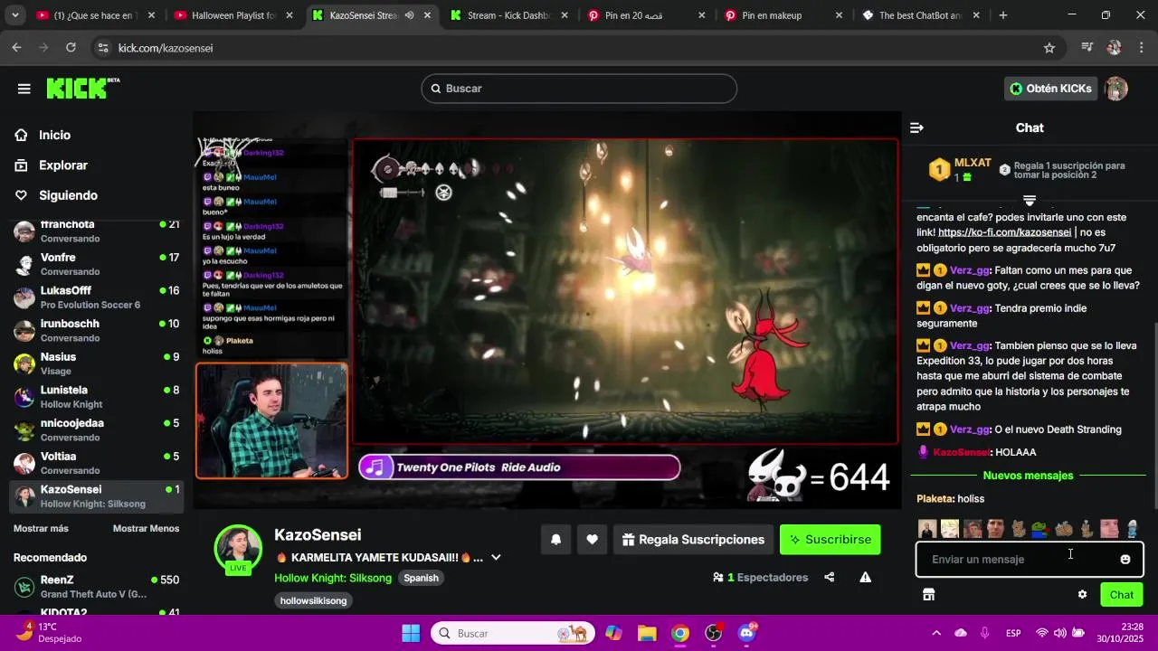Click the share stream icon
1158x651 pixels.
830,577
